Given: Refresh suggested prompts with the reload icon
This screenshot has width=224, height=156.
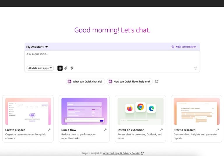Looking at the screenshot, I should [x=157, y=82].
